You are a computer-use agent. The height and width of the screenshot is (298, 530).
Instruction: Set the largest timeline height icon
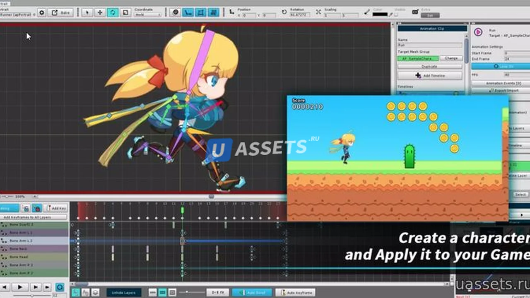[173, 293]
